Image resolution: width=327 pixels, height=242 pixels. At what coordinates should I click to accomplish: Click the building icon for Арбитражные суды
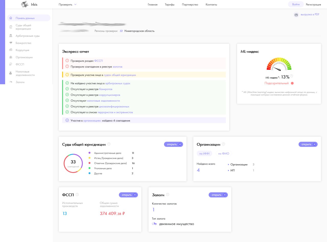coord(11,36)
